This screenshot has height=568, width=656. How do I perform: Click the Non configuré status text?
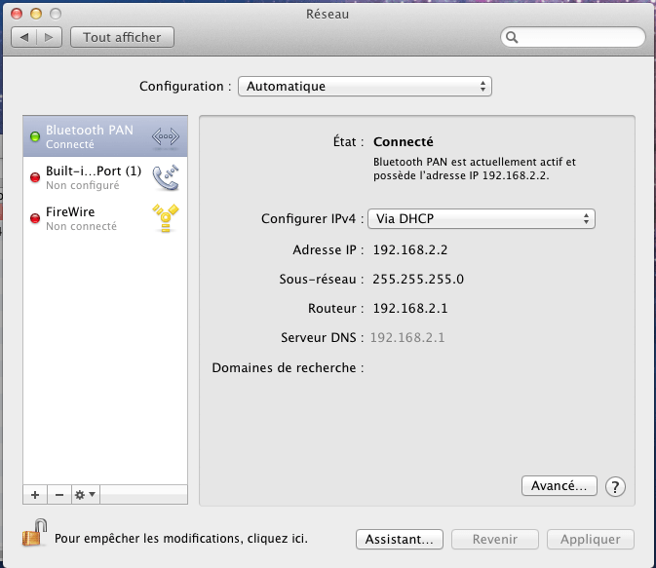(x=83, y=185)
